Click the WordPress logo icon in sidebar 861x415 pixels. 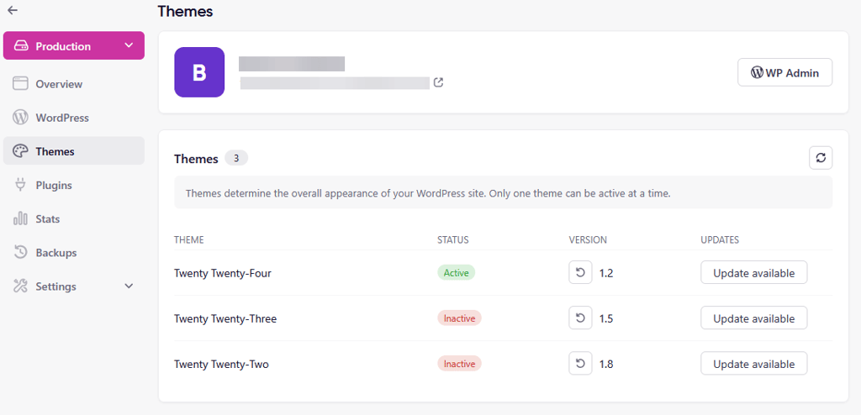coord(20,118)
